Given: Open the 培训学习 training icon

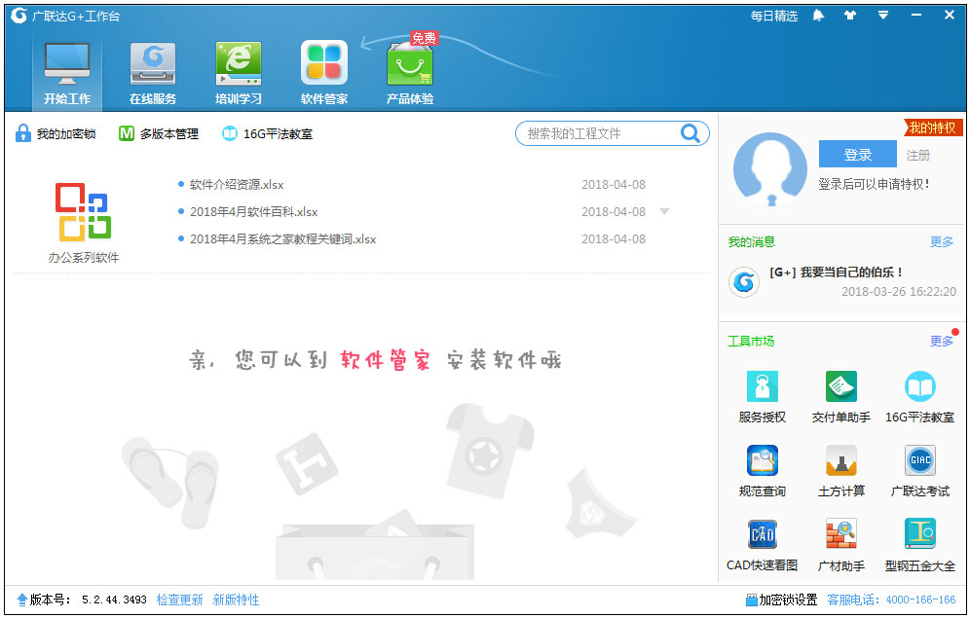Looking at the screenshot, I should click(239, 64).
